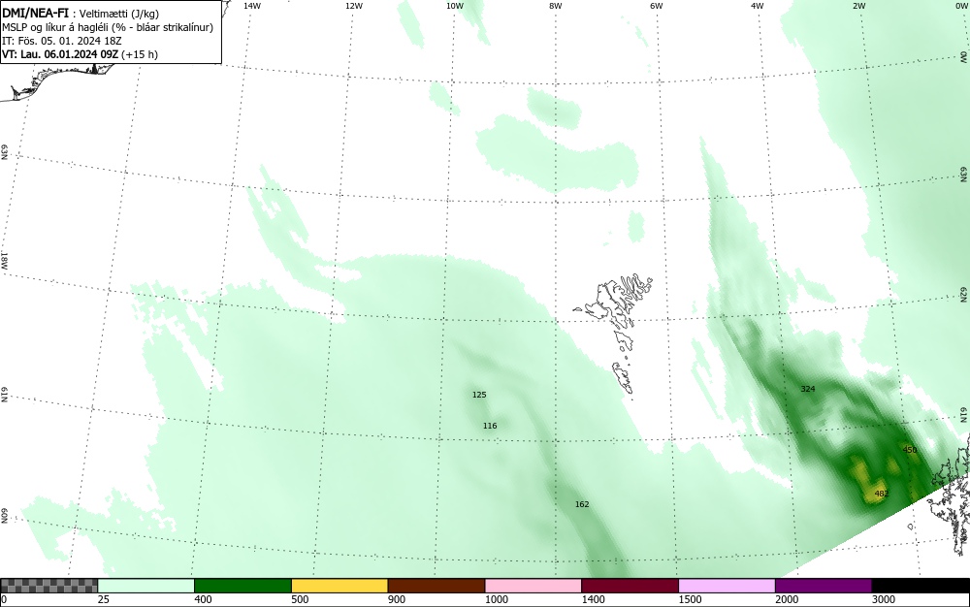Click the 6W longitude label
The height and width of the screenshot is (607, 970).
click(x=657, y=6)
